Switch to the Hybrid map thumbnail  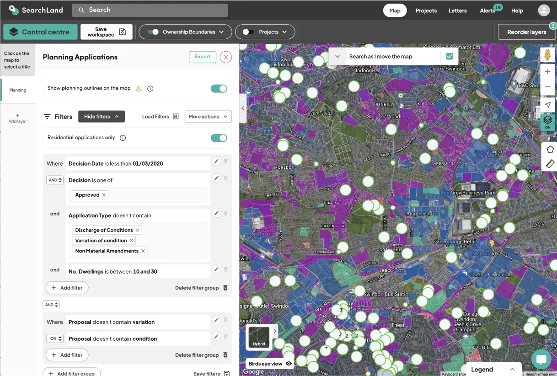click(259, 338)
